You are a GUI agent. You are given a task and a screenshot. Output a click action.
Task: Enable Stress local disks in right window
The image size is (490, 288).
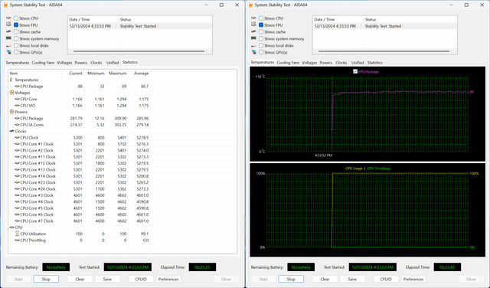click(x=261, y=46)
